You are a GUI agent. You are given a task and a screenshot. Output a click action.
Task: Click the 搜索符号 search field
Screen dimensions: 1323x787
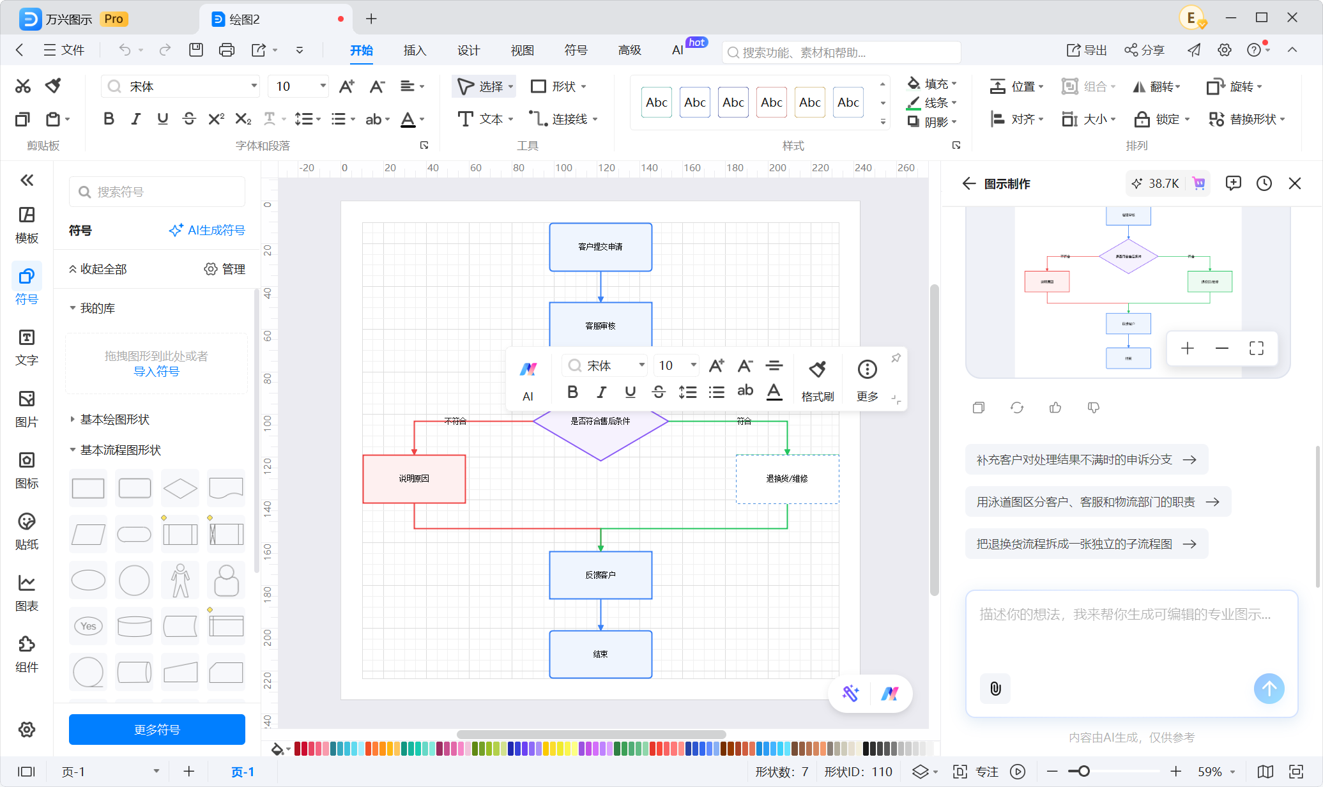coord(157,192)
